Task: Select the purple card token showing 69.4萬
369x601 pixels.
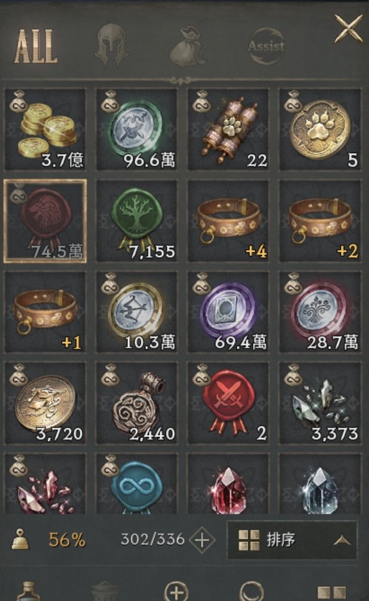Action: coord(228,312)
